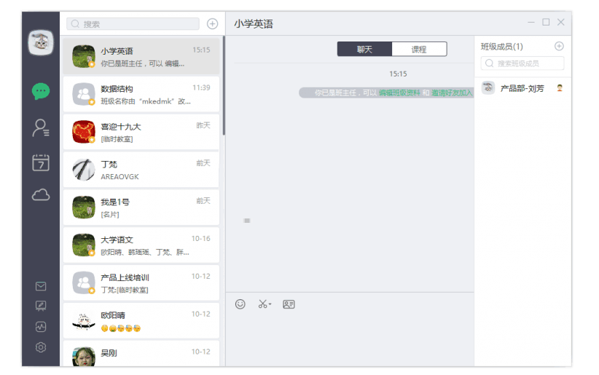Open the cloud storage icon
Viewport: 599px width, 375px height.
[41, 194]
